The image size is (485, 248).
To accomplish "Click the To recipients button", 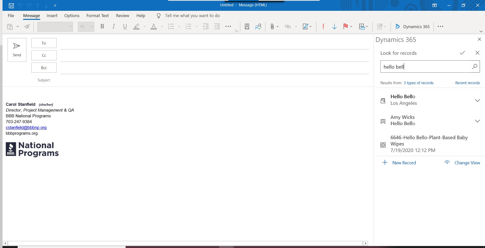I will (x=44, y=43).
